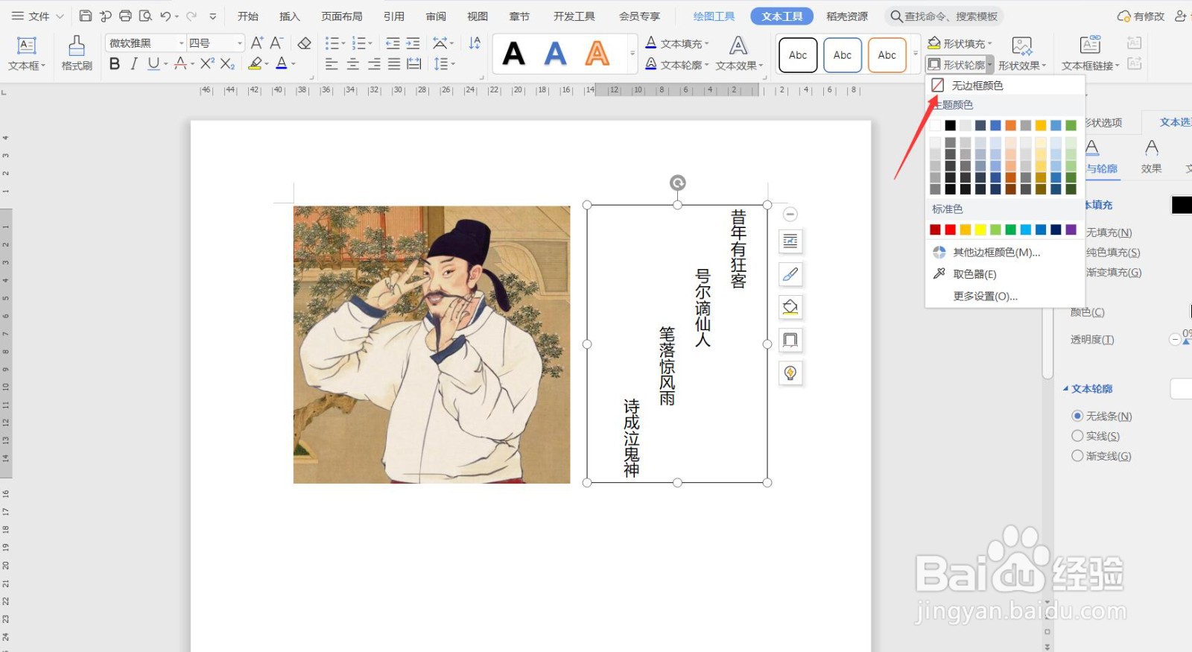Select the 无线条(N) radio button

point(1077,416)
